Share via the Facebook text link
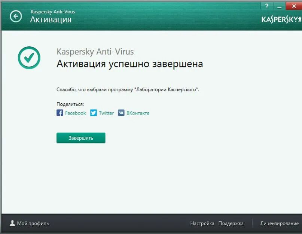 click(x=75, y=113)
